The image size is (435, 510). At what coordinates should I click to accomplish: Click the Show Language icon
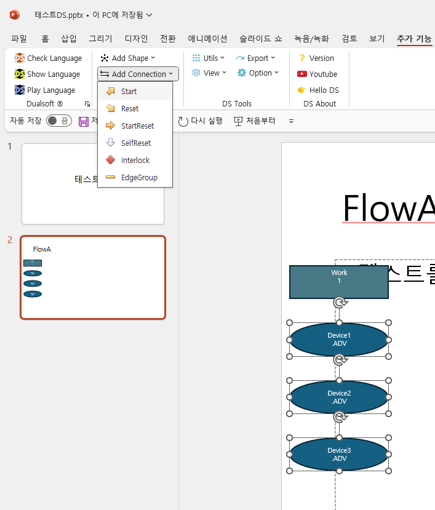[20, 74]
